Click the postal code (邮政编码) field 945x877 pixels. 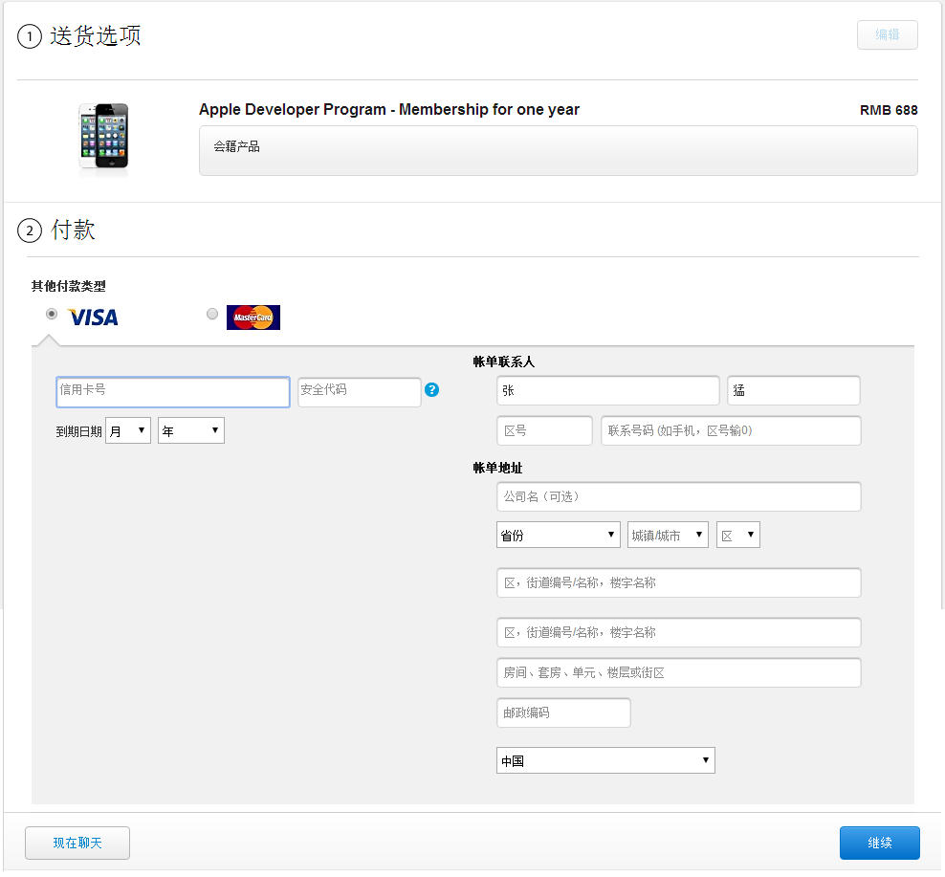[563, 713]
